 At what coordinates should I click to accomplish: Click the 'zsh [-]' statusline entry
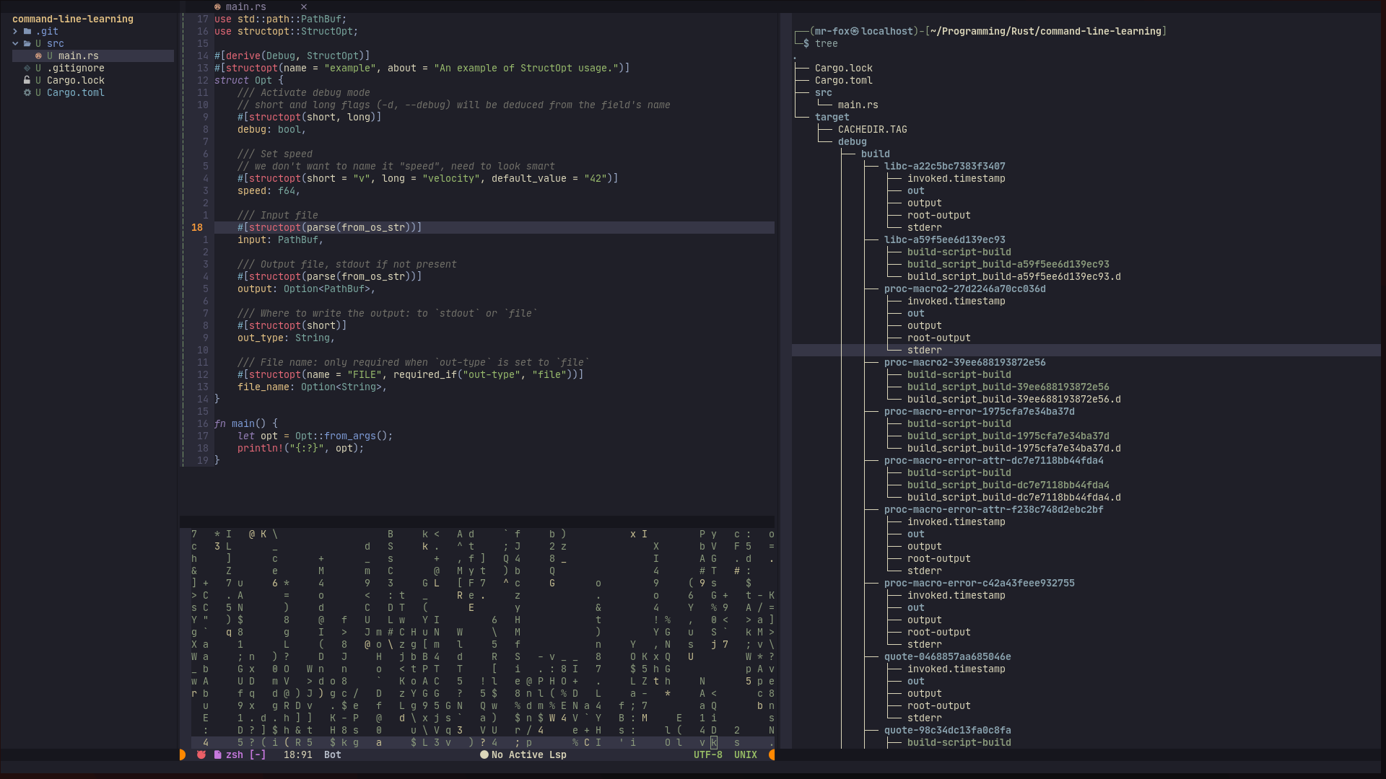(x=246, y=754)
